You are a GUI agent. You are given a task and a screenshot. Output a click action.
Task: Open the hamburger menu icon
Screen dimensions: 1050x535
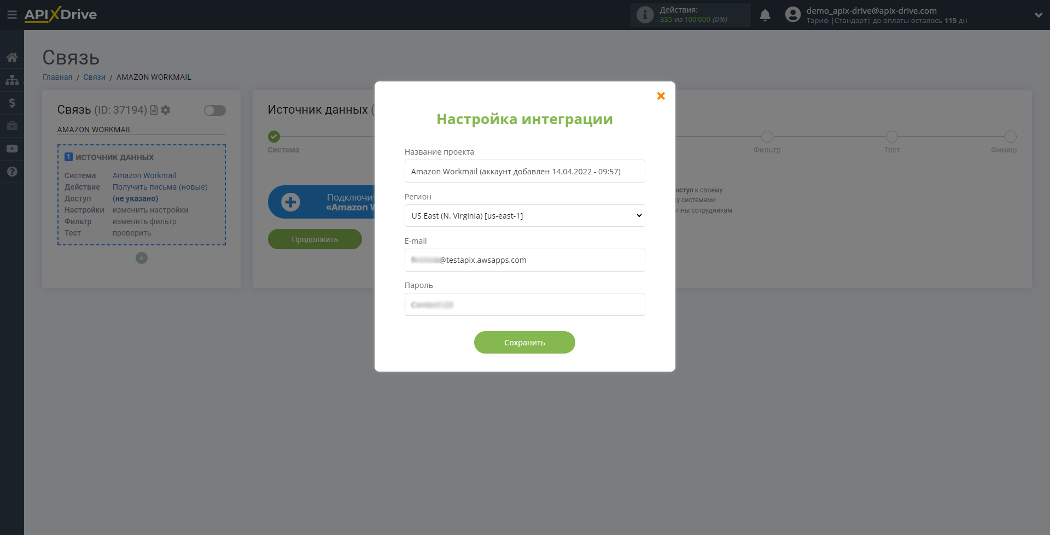[11, 15]
